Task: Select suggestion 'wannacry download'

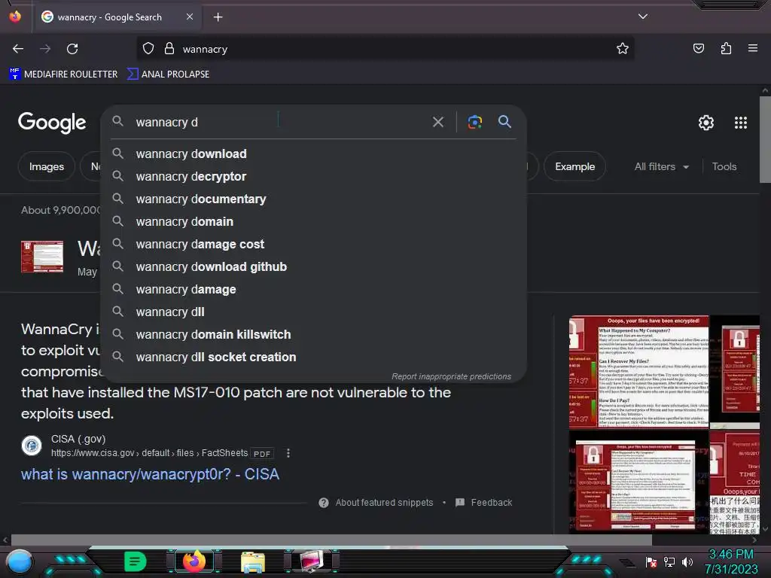Action: (315, 154)
